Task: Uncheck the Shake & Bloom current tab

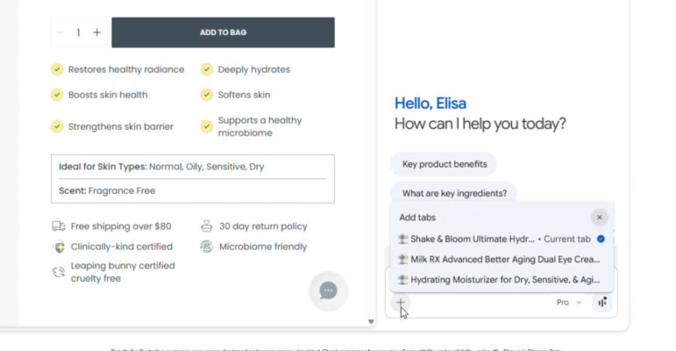Action: 601,239
